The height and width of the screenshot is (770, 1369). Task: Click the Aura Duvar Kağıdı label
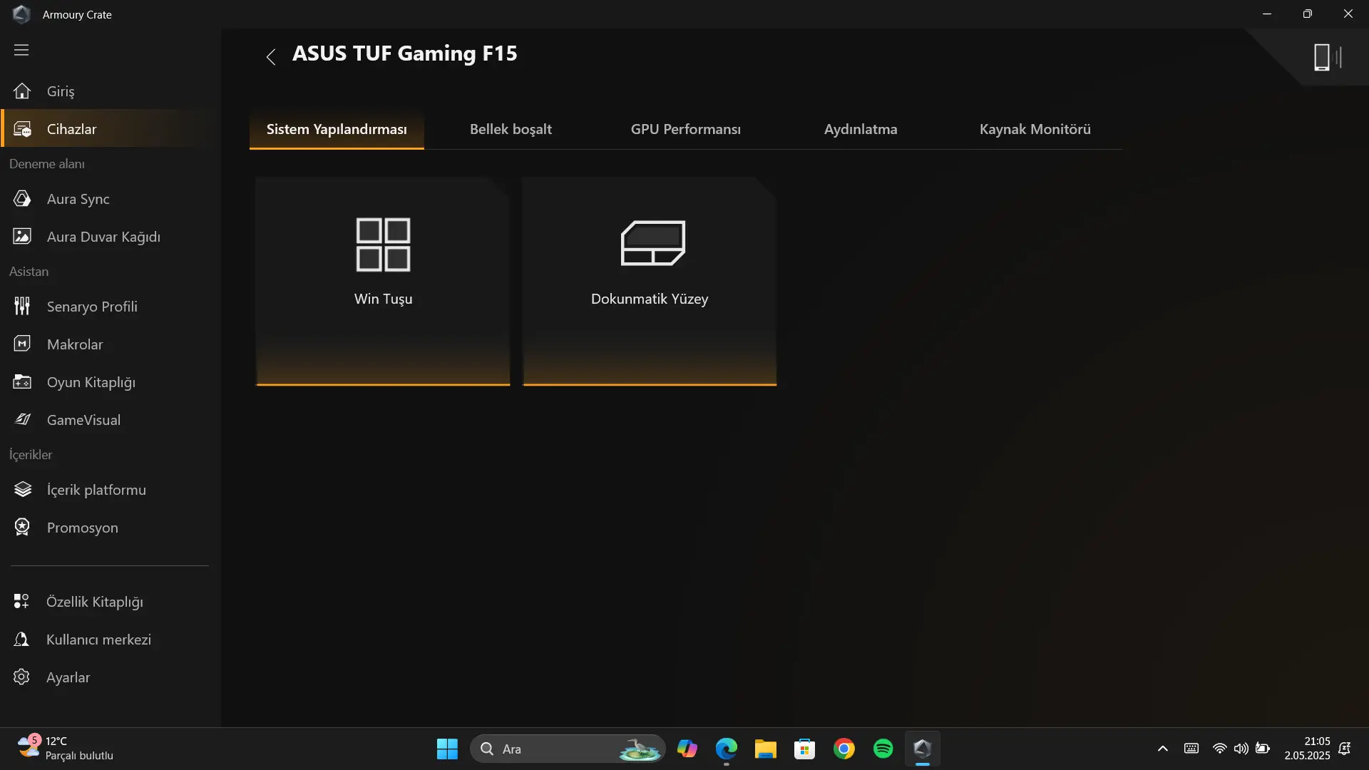pyautogui.click(x=103, y=237)
